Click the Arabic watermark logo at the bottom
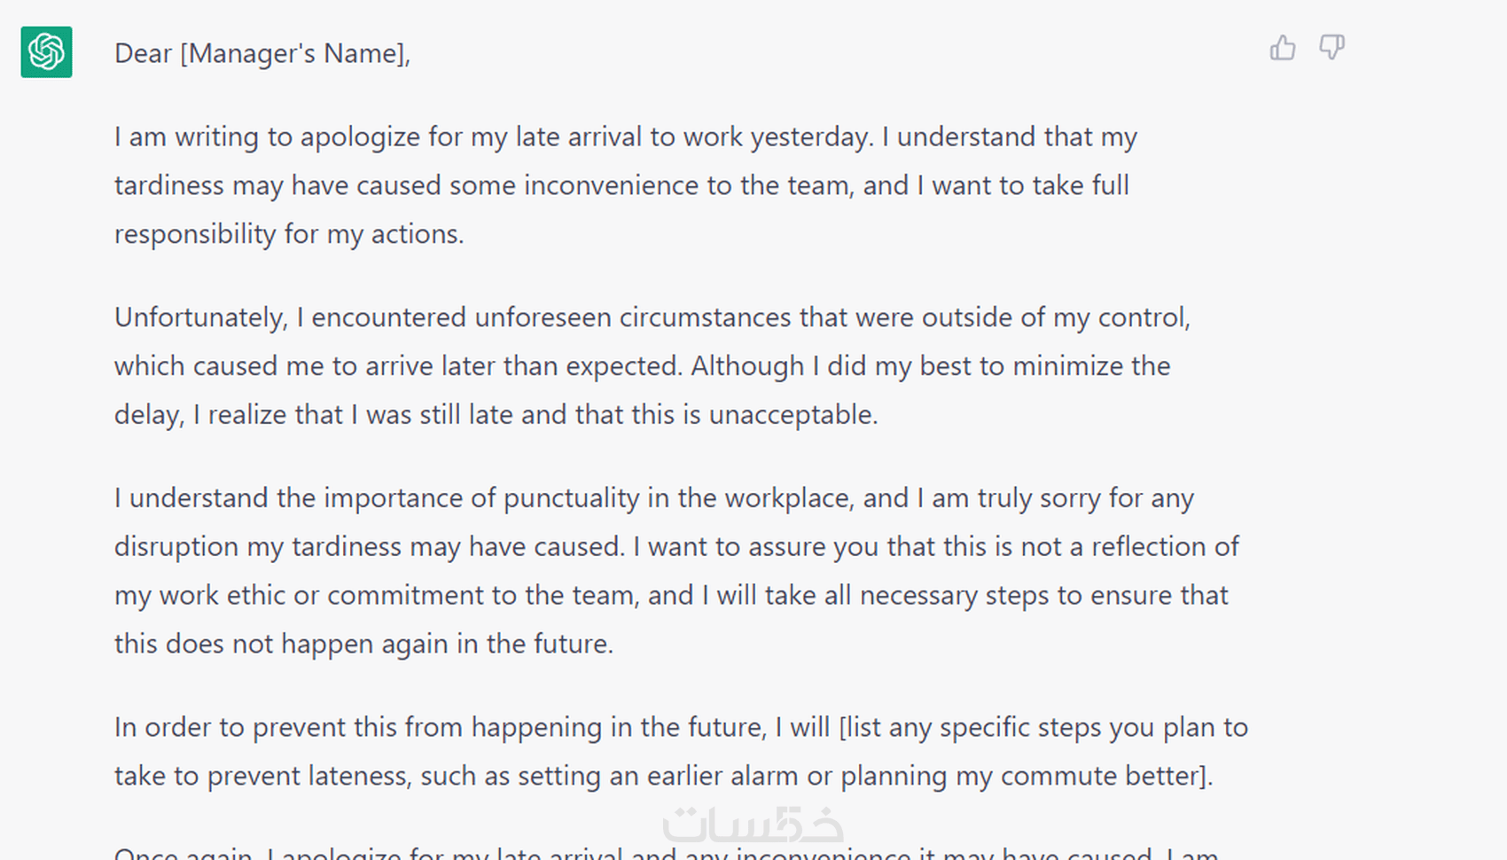This screenshot has width=1507, height=860. point(753,825)
